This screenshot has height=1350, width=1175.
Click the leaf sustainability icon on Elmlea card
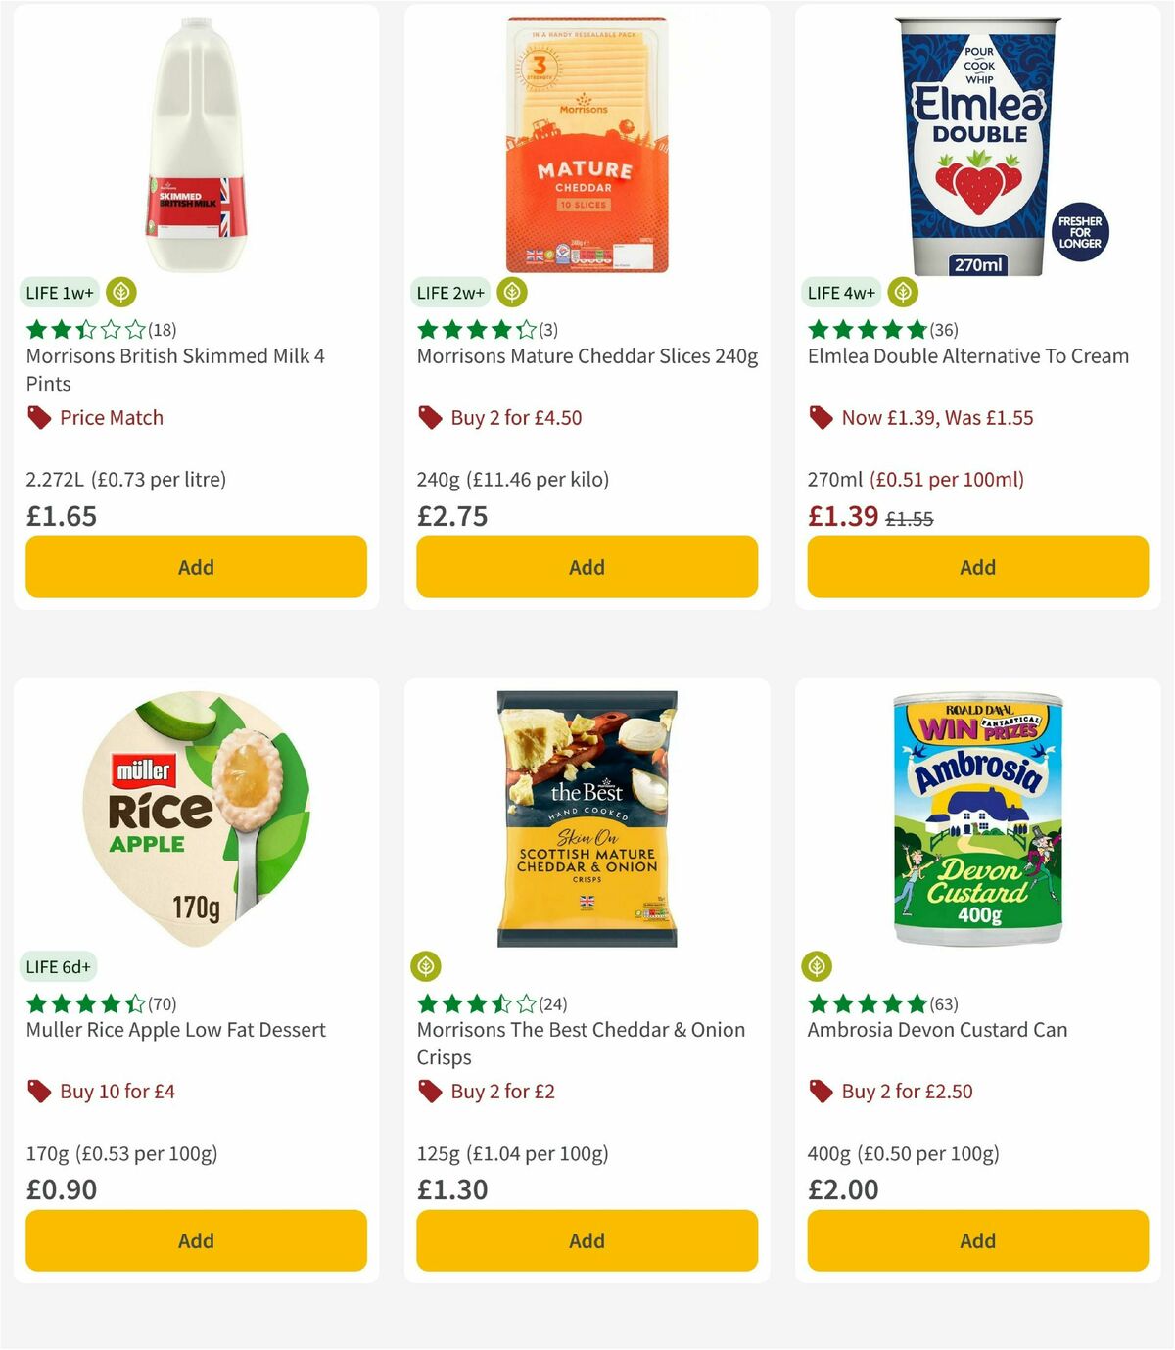point(902,292)
